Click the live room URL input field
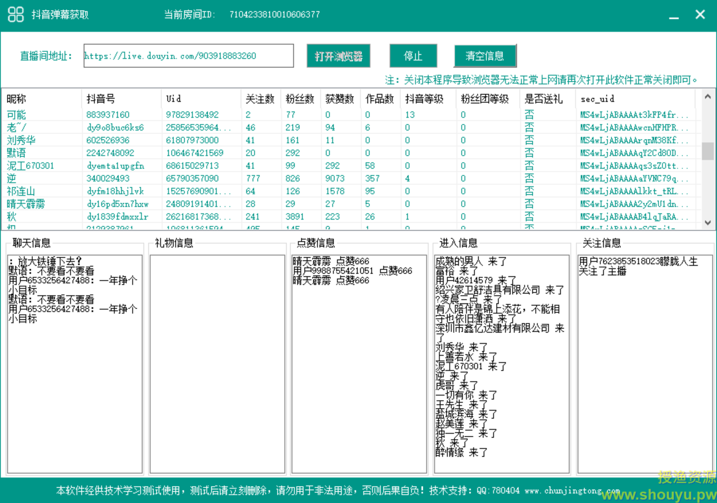This screenshot has width=717, height=503. pos(189,56)
